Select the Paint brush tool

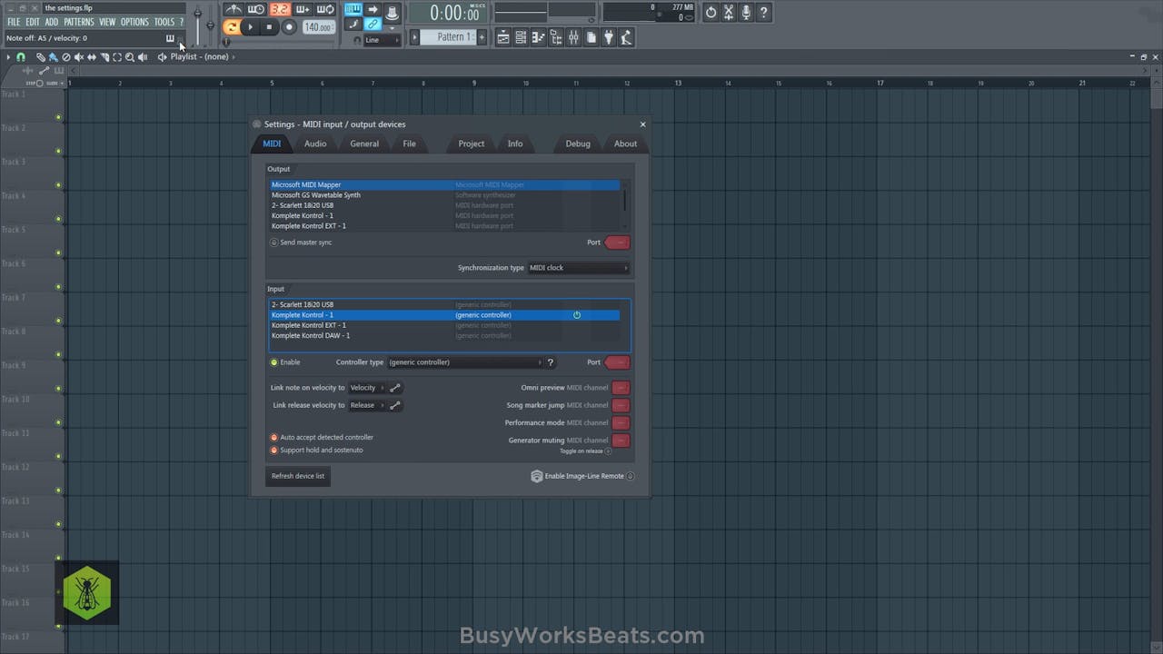pyautogui.click(x=53, y=56)
